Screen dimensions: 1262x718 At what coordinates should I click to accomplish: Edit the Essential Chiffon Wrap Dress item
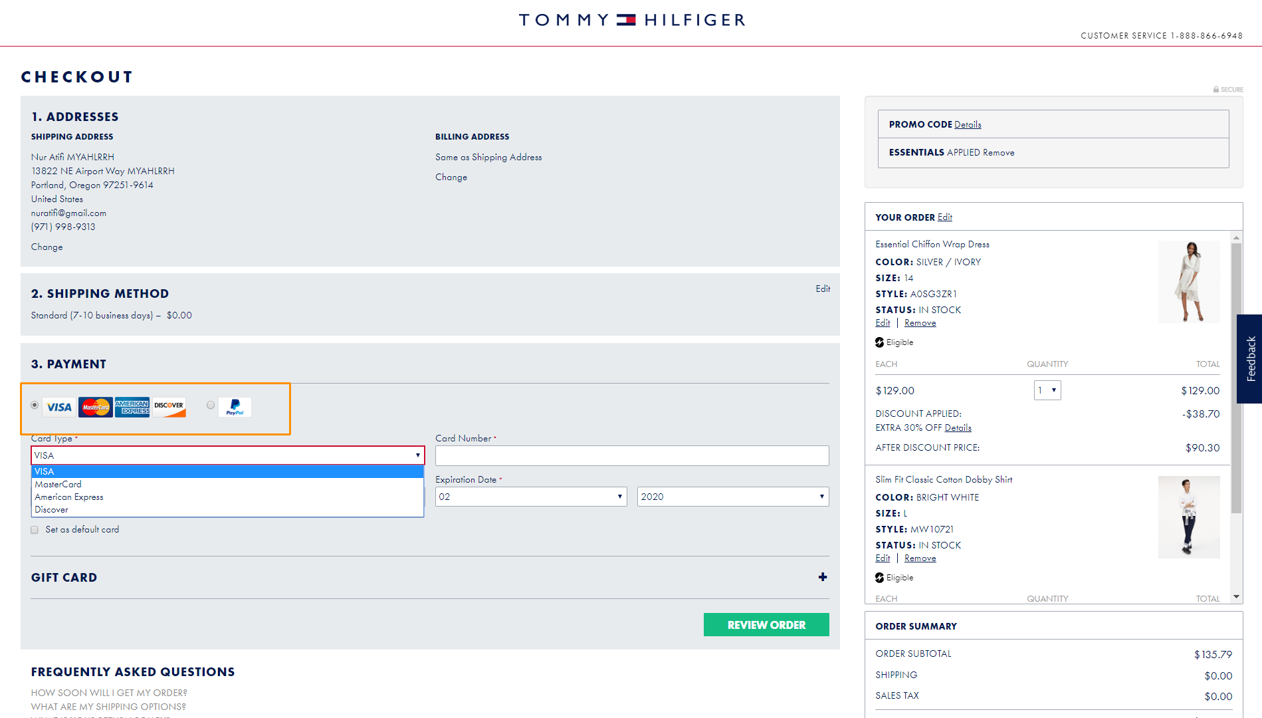tap(883, 323)
